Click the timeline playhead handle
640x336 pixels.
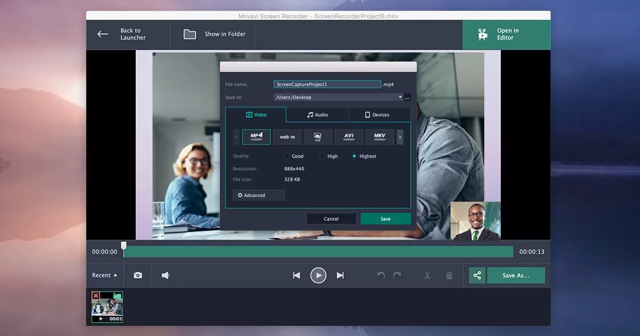click(124, 246)
